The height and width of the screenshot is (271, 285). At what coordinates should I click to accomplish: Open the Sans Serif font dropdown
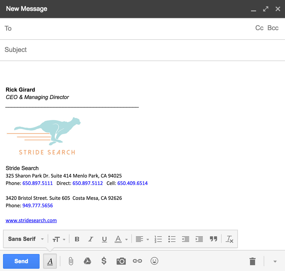pos(26,239)
